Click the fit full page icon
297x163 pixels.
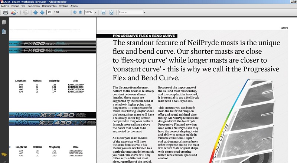pyautogui.click(x=111, y=12)
